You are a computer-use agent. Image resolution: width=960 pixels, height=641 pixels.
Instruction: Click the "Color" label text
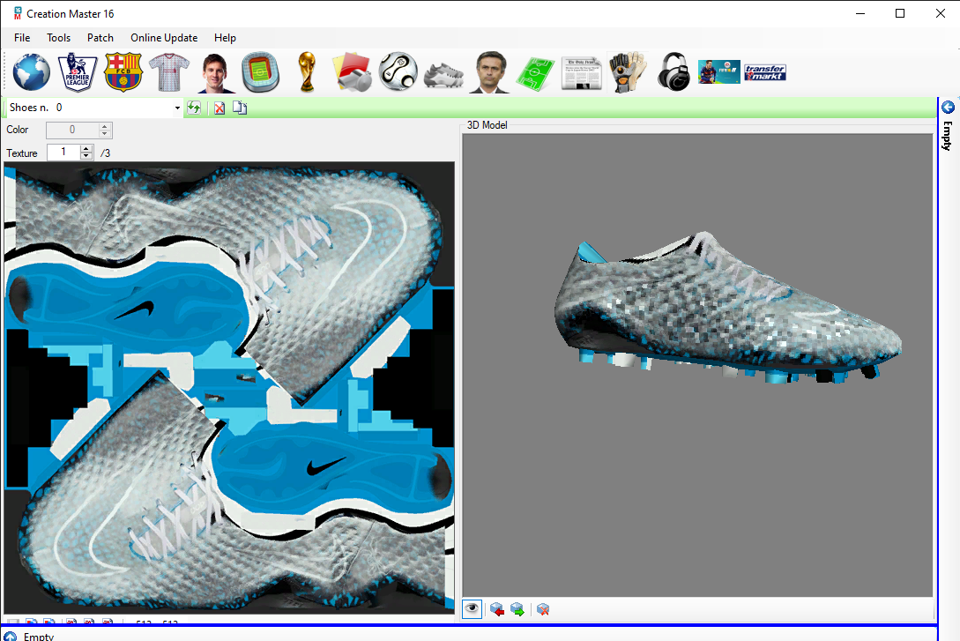coord(18,130)
